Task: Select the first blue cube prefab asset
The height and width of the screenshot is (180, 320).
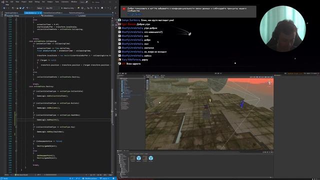Action: (x=139, y=158)
